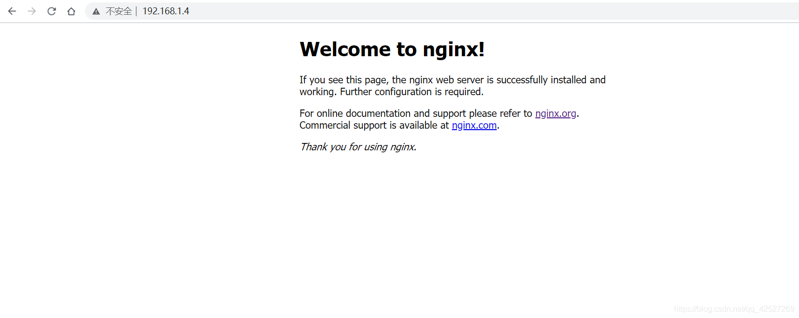Focus the address bar showing 192.168.1.4
This screenshot has width=799, height=318.
tap(442, 11)
